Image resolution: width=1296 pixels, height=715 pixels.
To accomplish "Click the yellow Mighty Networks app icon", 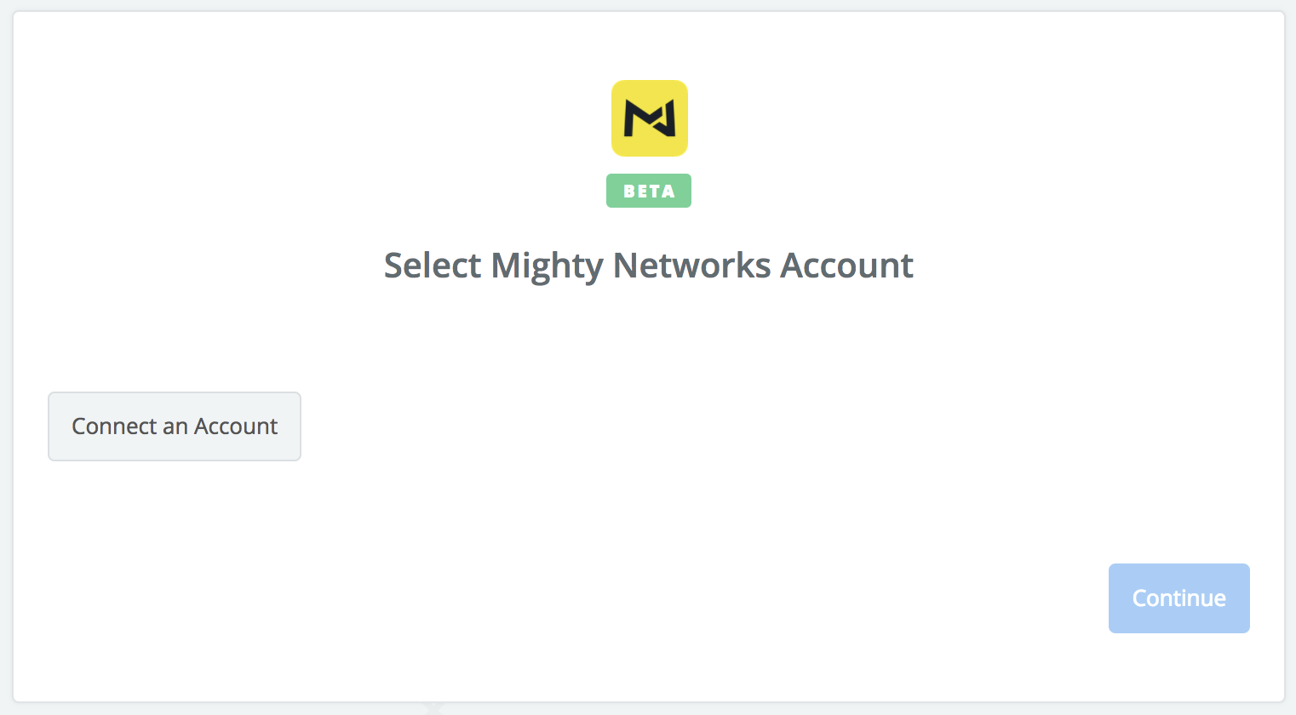I will coord(649,118).
